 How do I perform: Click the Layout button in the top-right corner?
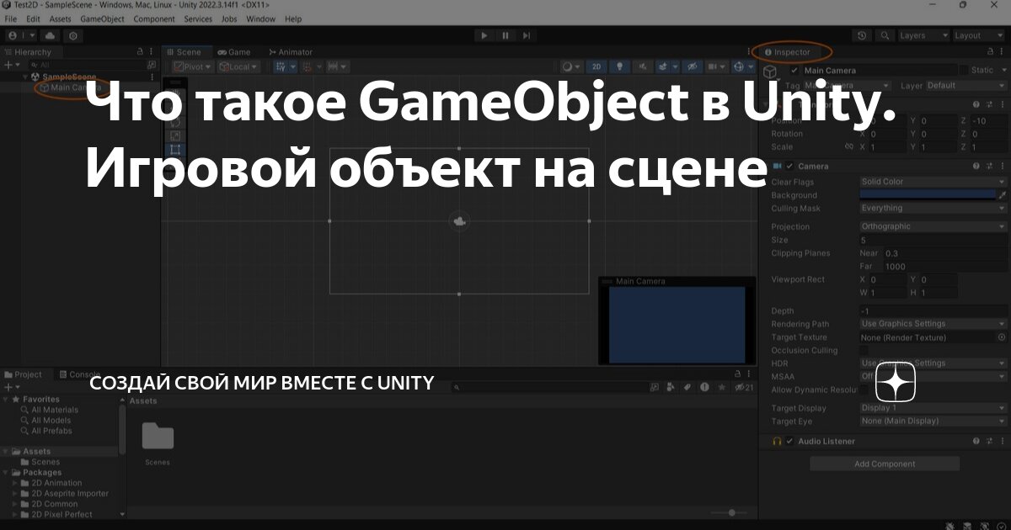pyautogui.click(x=976, y=35)
